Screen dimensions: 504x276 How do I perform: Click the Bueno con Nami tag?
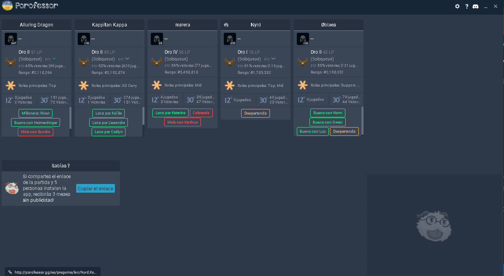click(x=328, y=113)
